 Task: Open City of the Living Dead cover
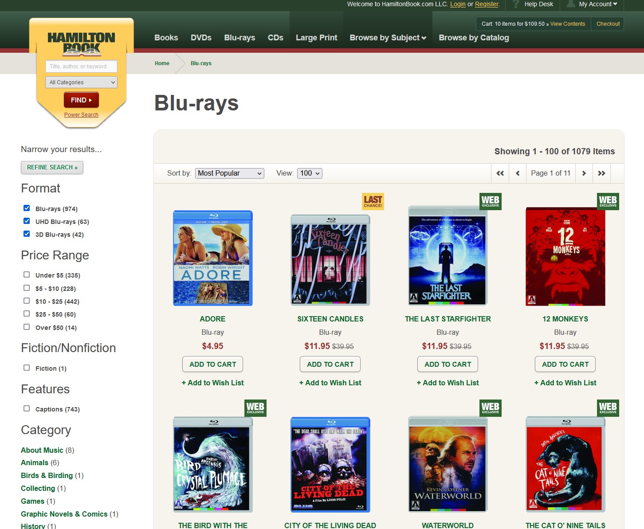click(x=330, y=464)
